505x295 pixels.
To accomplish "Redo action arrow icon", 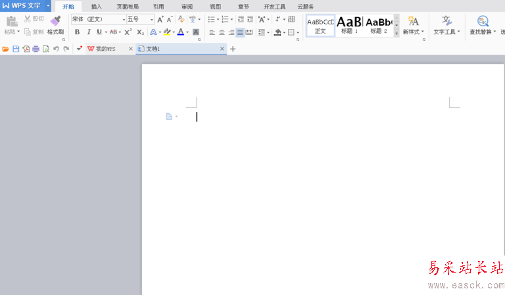I will pos(66,49).
